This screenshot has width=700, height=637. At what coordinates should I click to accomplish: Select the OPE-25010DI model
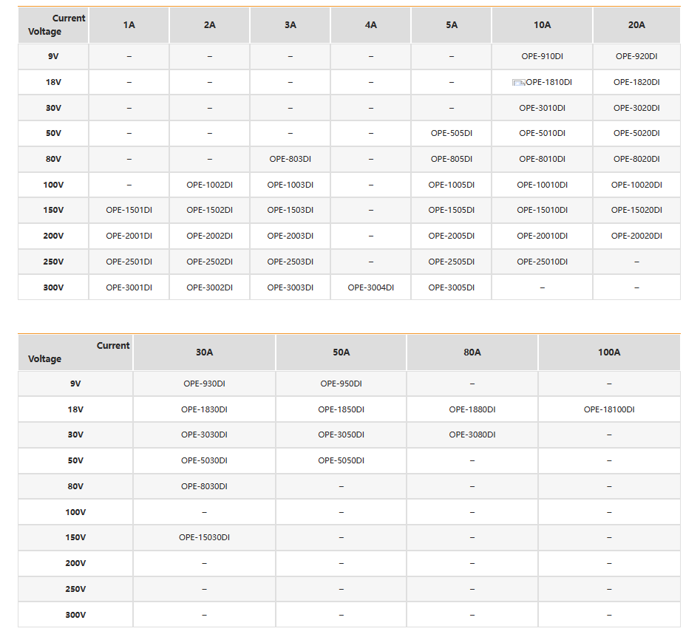[542, 262]
